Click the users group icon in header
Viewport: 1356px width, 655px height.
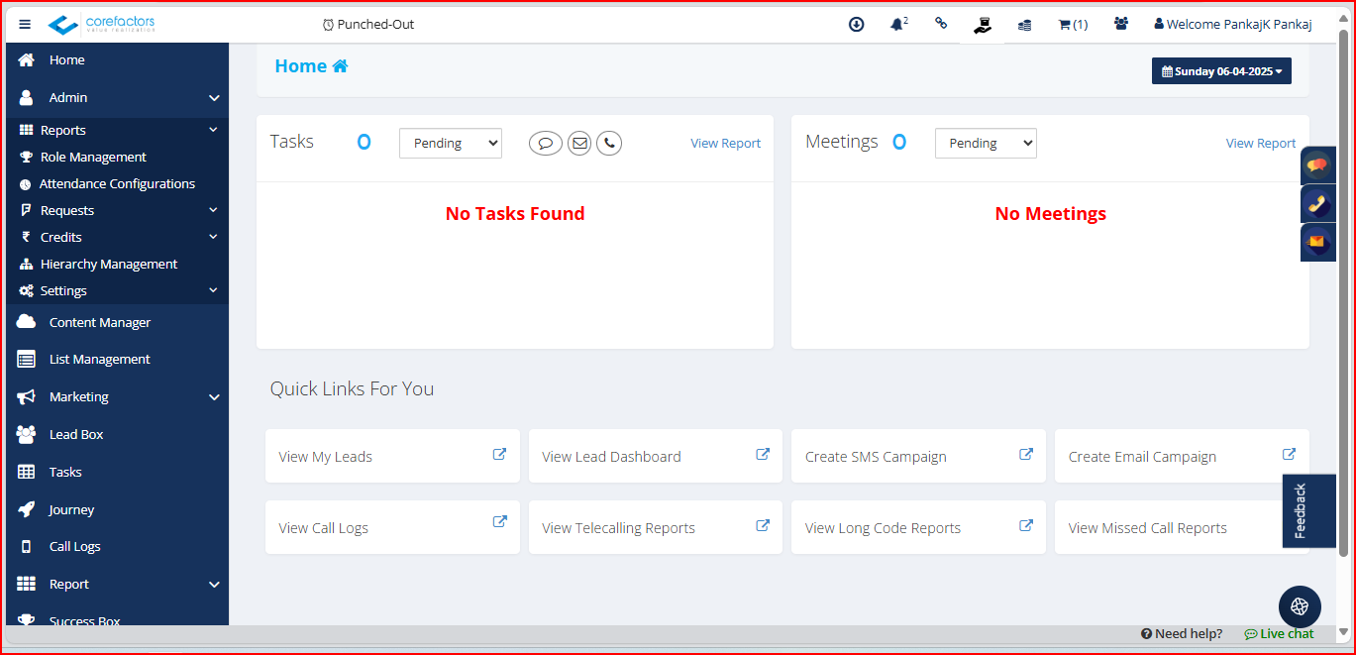coord(1121,24)
